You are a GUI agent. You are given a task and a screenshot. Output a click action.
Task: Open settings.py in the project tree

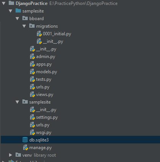pyautogui.click(x=47, y=117)
